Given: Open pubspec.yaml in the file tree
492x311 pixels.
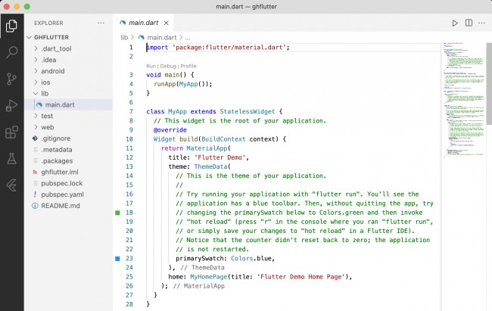Looking at the screenshot, I should coord(61,194).
